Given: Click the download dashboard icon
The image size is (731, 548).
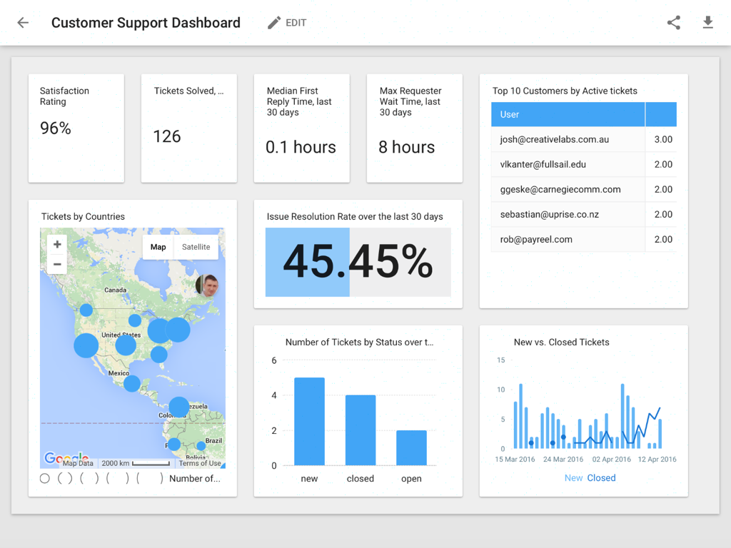Looking at the screenshot, I should [707, 23].
